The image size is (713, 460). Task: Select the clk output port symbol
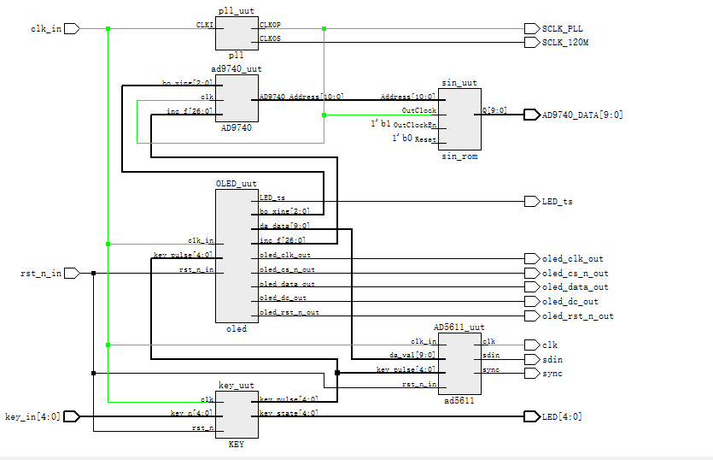[x=532, y=345]
